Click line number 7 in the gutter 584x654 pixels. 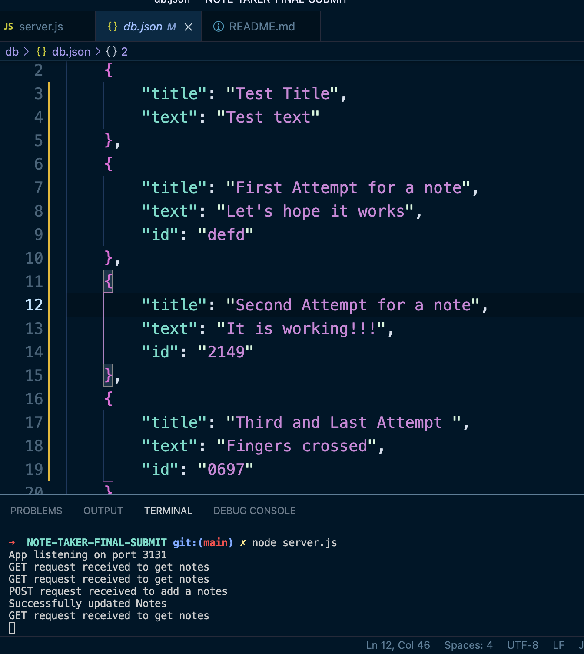point(39,187)
